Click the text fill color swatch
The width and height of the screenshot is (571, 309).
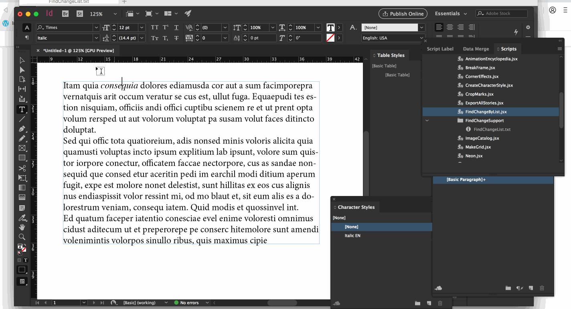point(330,28)
